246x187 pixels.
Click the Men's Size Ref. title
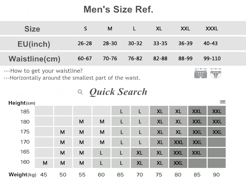118,9
